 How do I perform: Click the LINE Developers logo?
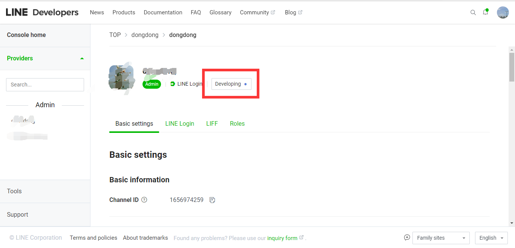[x=42, y=12]
